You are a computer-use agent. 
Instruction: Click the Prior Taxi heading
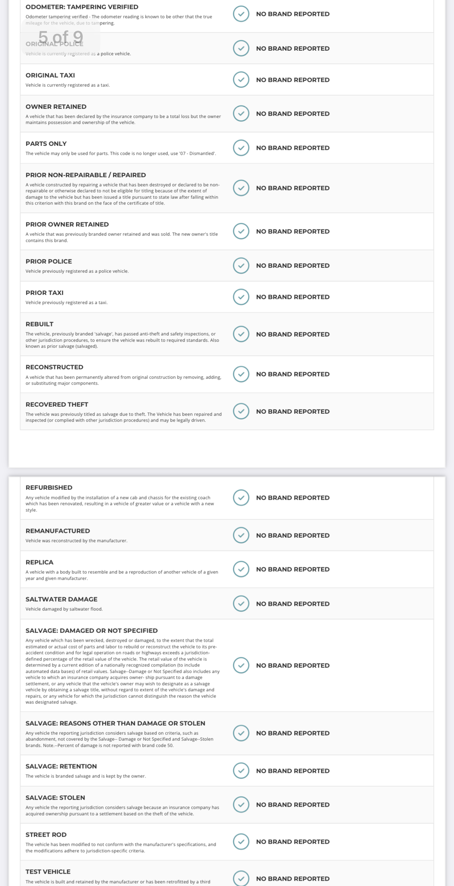45,293
